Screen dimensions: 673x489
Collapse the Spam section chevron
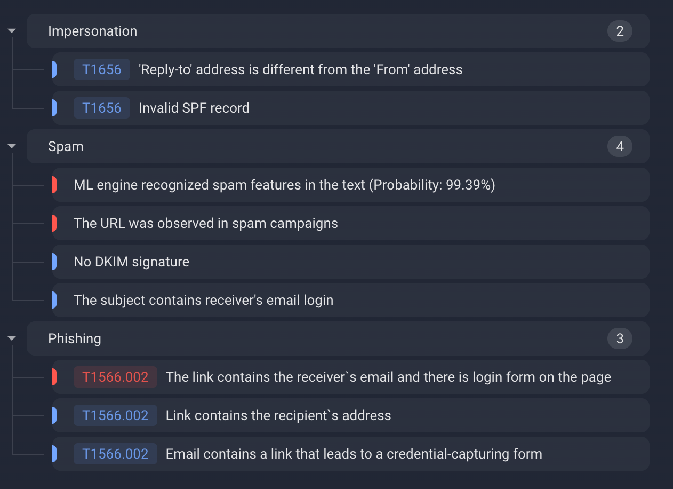coord(11,146)
